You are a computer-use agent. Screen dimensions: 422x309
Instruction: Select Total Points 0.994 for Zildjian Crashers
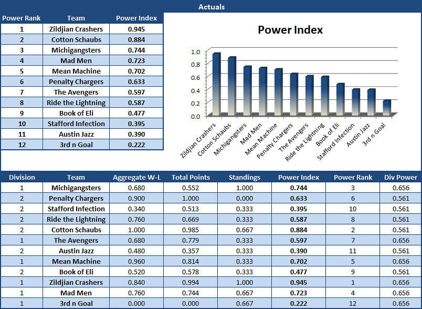point(191,282)
